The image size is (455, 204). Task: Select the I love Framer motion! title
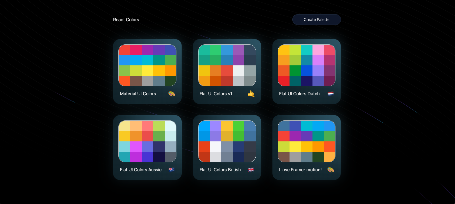pyautogui.click(x=300, y=170)
